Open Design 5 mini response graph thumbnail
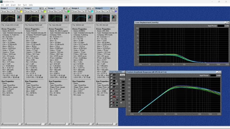 point(103,18)
